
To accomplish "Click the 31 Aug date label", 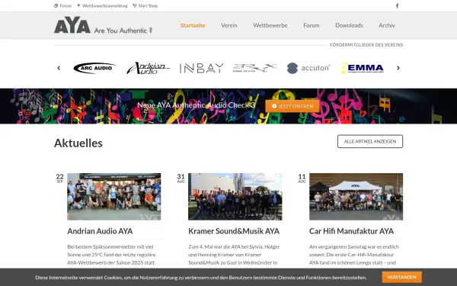I will (x=181, y=178).
